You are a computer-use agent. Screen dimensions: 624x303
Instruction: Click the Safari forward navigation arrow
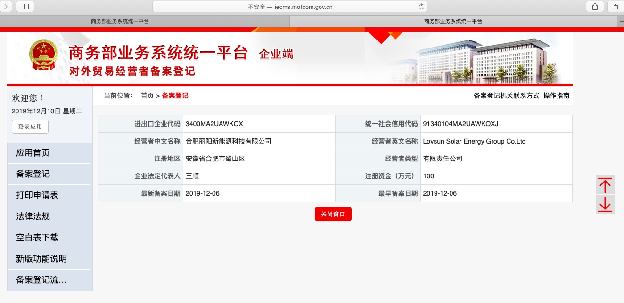(6, 7)
